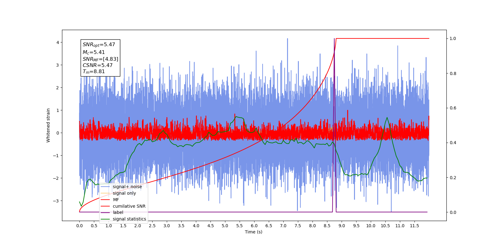The image size is (496, 248).
Task: Click the 'Whitened strain' y-axis label
Action: coord(48,125)
